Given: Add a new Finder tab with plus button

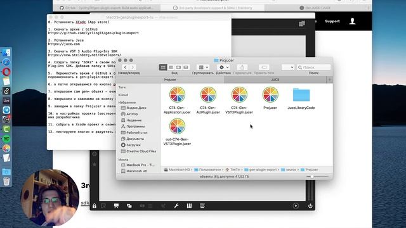Looking at the screenshot, I should coord(330,80).
